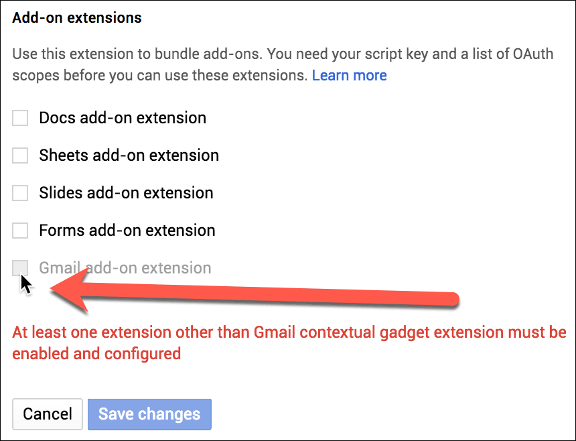Image resolution: width=576 pixels, height=441 pixels.
Task: Click the 'Slides add-on extension' label text
Action: click(126, 194)
